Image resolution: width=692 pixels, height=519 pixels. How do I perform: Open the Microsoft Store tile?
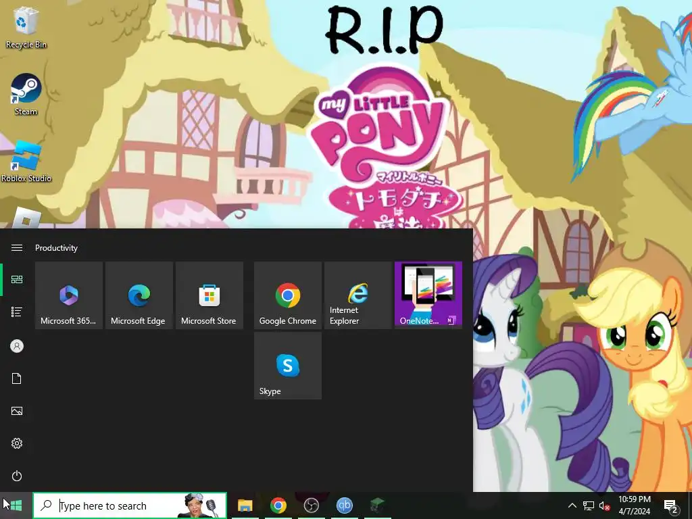pos(209,295)
